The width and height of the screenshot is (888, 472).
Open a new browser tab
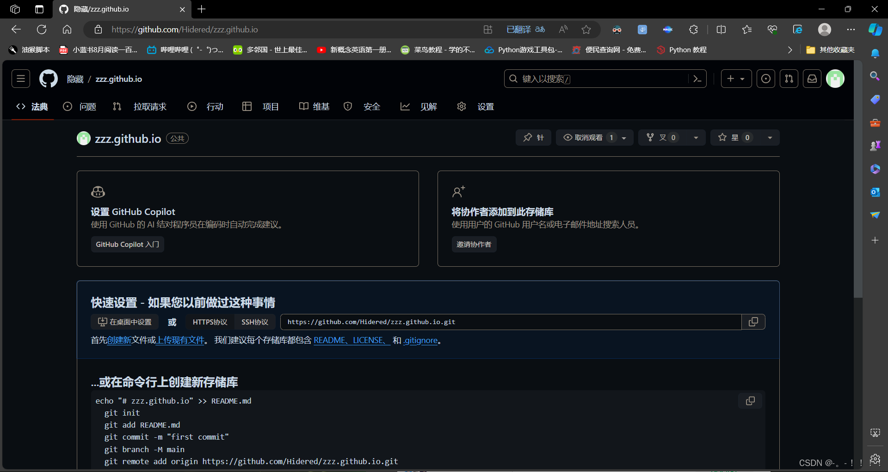tap(202, 9)
